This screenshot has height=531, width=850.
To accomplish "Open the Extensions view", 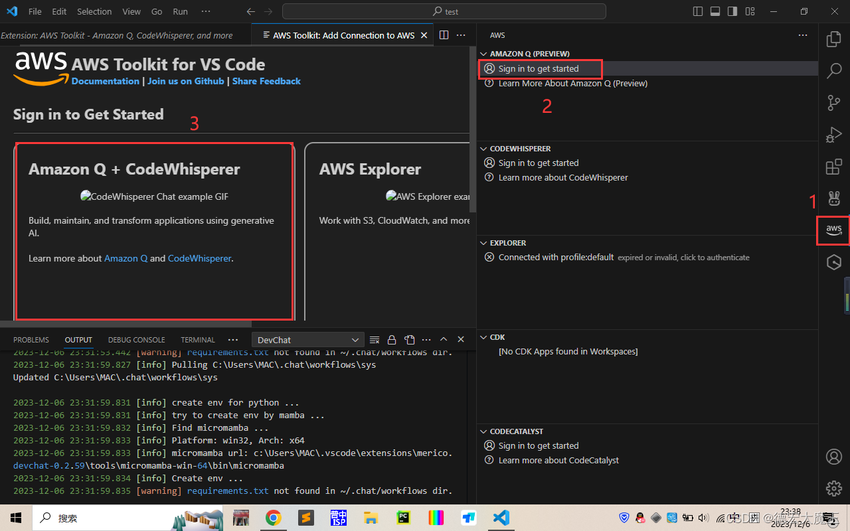I will (x=833, y=167).
